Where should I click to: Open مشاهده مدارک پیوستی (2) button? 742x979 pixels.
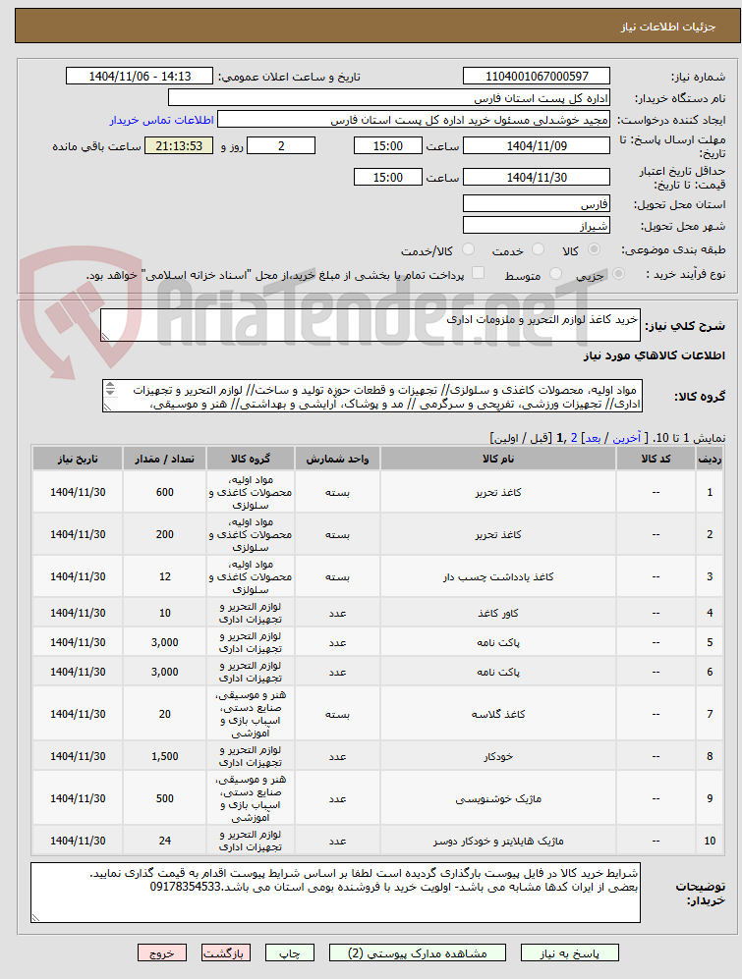pos(418,952)
